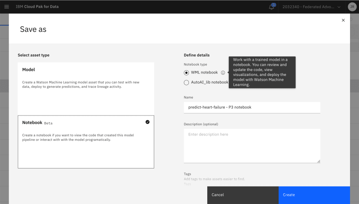Click the Cancel button
359x204 pixels.
[x=243, y=195]
